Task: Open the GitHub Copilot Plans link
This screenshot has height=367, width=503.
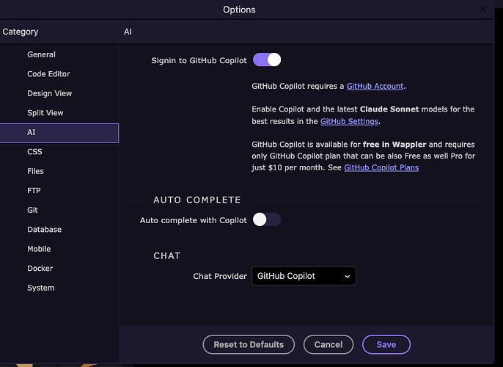Action: pyautogui.click(x=381, y=167)
